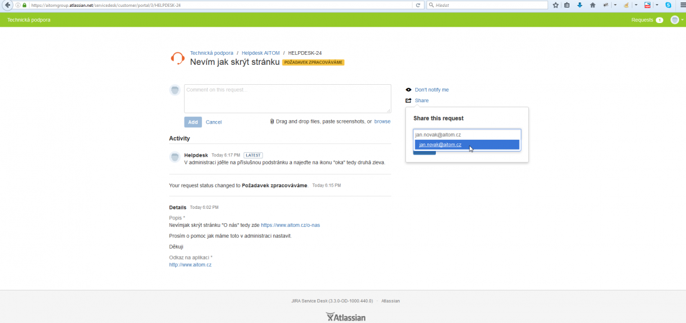
Task: Click the Skype toolbar icon
Action: click(668, 5)
